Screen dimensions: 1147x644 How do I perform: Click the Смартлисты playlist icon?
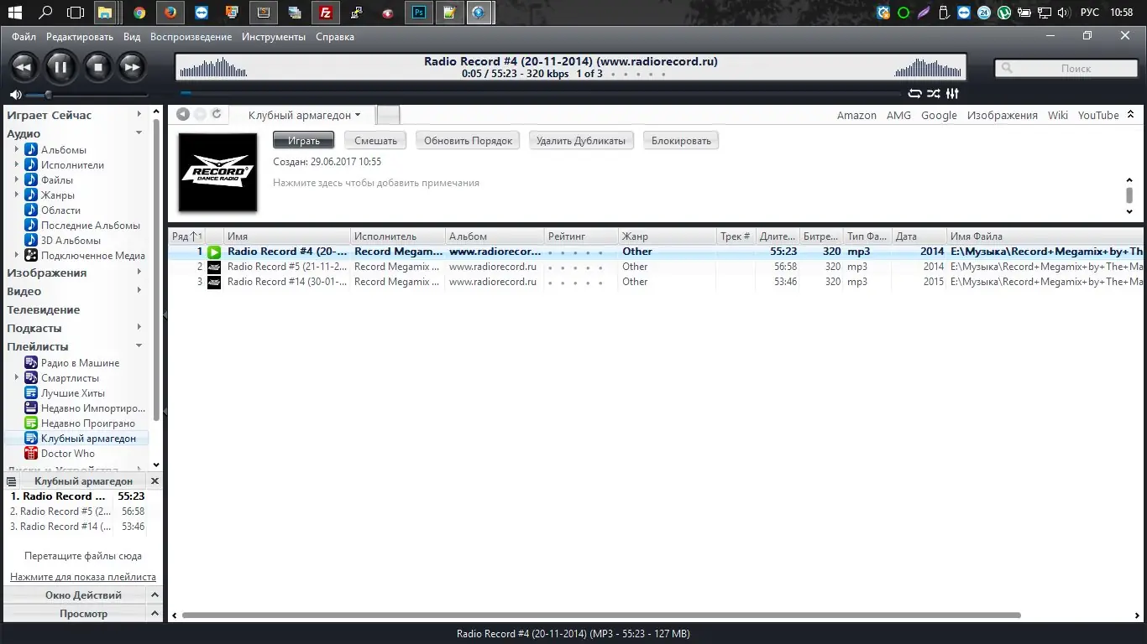click(31, 378)
